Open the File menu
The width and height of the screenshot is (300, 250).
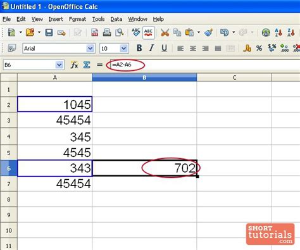point(6,19)
